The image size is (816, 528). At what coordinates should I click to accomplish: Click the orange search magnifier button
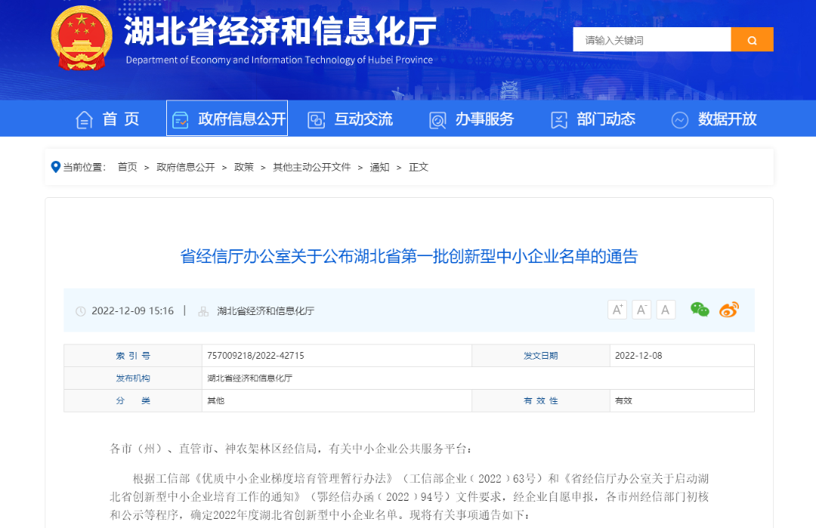[752, 40]
